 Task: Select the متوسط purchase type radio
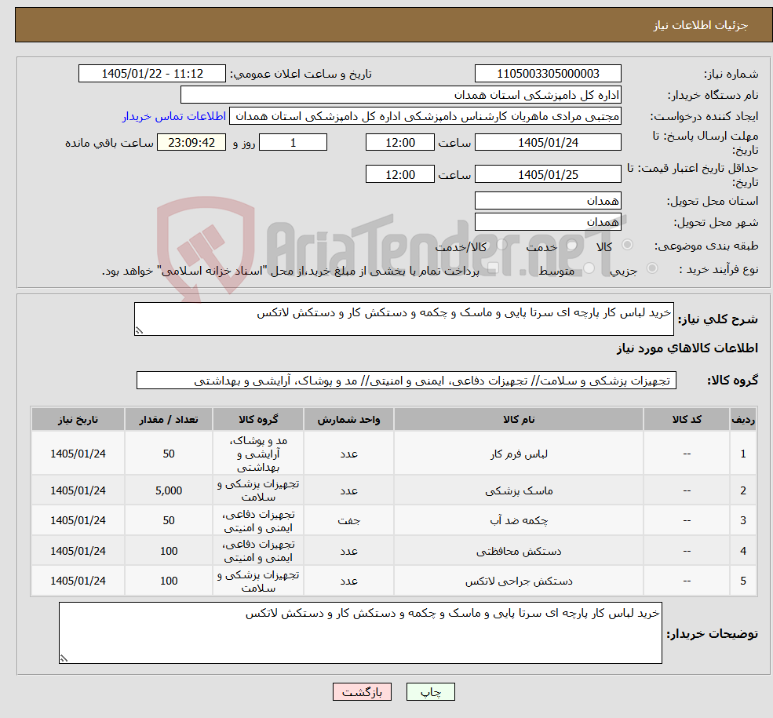(x=589, y=268)
